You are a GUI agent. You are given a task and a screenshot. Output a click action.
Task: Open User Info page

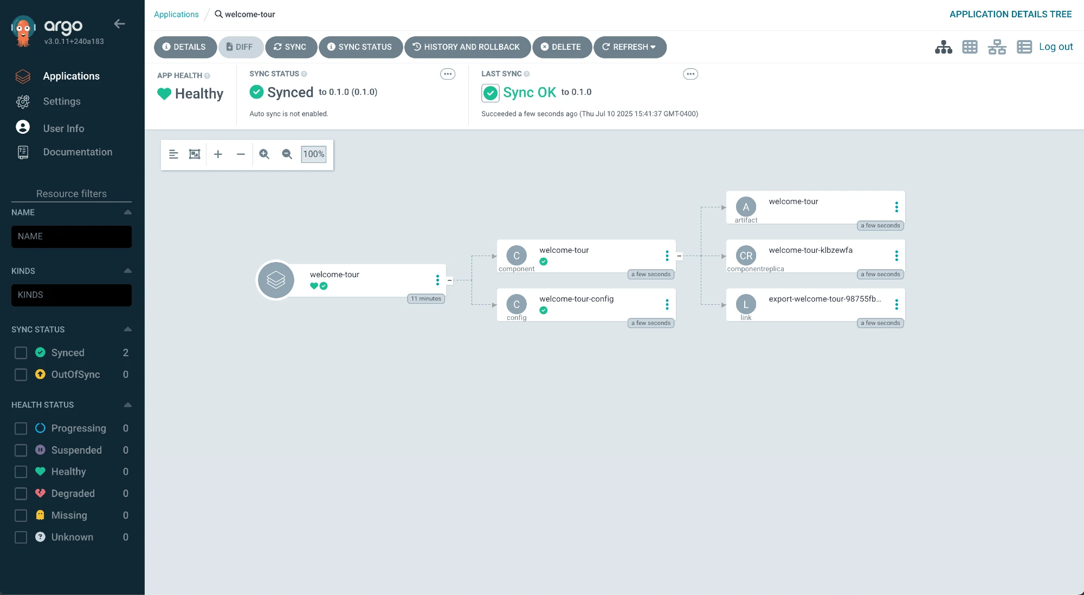[x=63, y=128]
